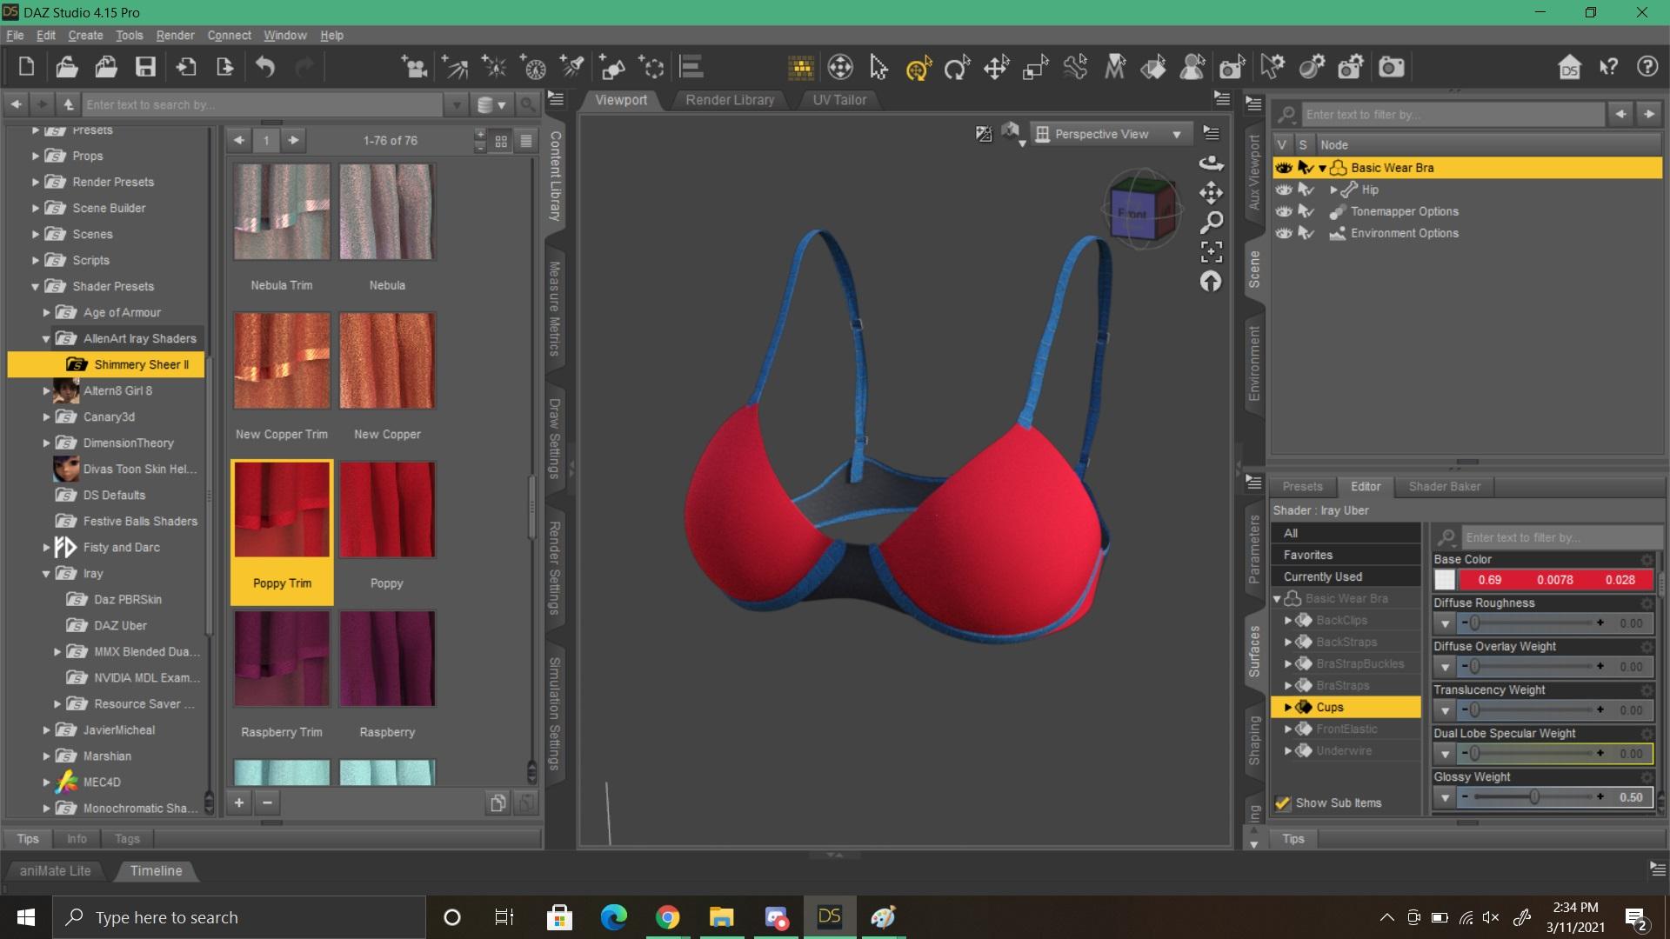This screenshot has width=1670, height=939.
Task: Select the Currently Used filter
Action: 1322,576
